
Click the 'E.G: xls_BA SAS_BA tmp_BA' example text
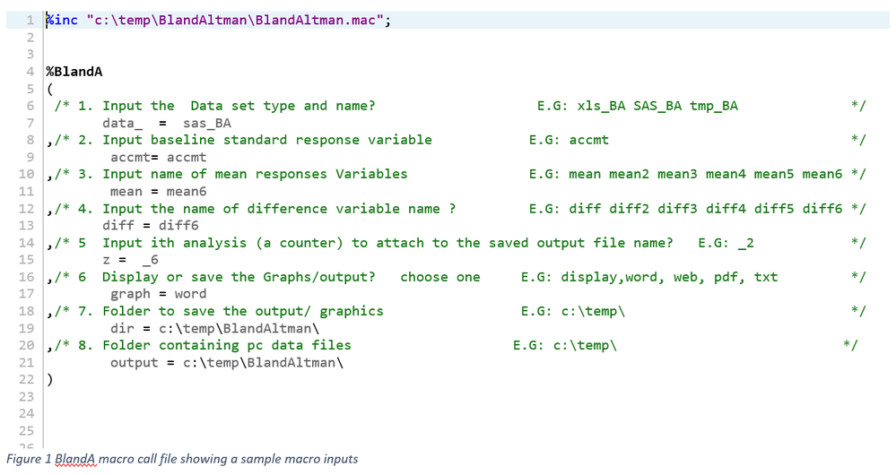coord(637,106)
